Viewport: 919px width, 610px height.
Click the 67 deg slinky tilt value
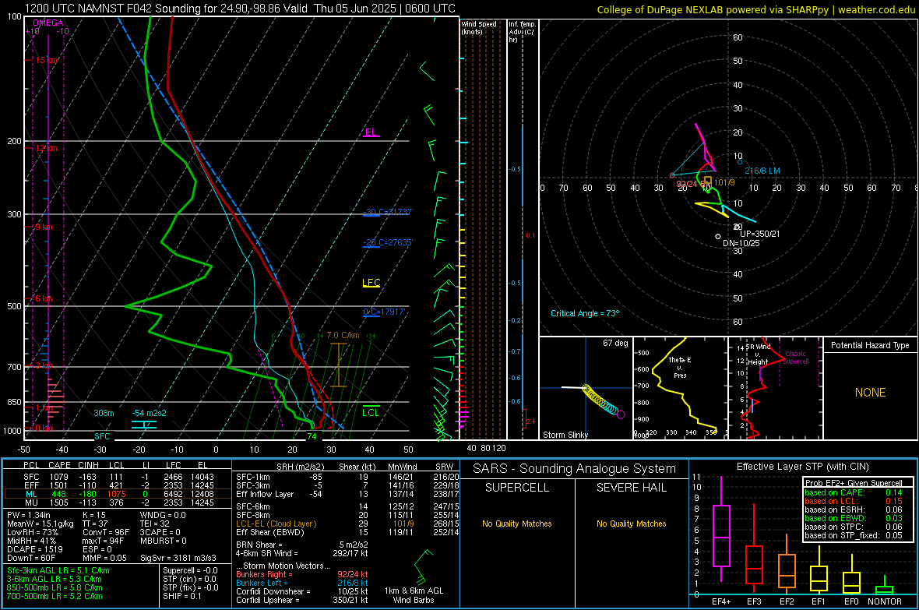(x=615, y=343)
